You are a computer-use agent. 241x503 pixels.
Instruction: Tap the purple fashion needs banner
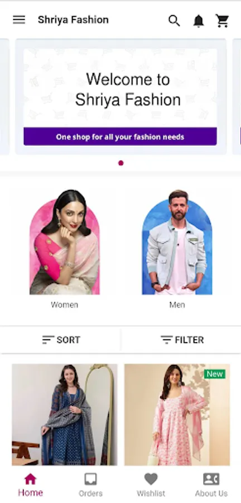(x=120, y=137)
